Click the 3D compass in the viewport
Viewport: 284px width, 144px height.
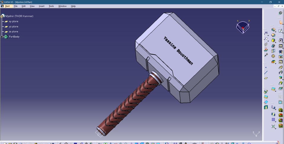coord(243,27)
